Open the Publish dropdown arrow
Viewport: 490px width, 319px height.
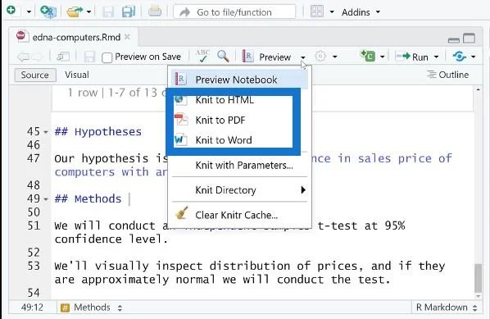(x=474, y=57)
